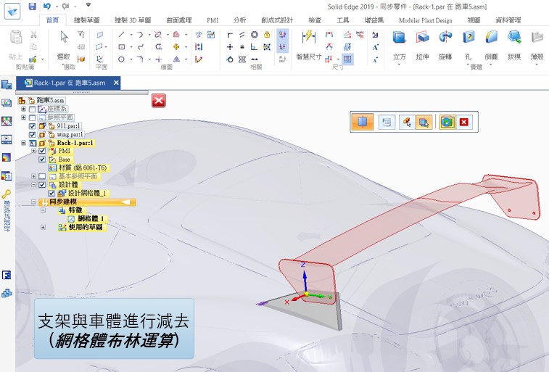The width and height of the screenshot is (549, 372).
Task: Open the 創成式設計 ribbon tab
Action: pyautogui.click(x=277, y=20)
